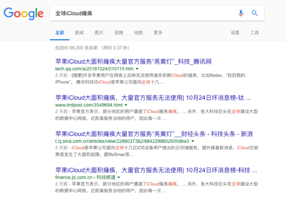Click the Google logo
The width and height of the screenshot is (286, 202).
point(24,13)
